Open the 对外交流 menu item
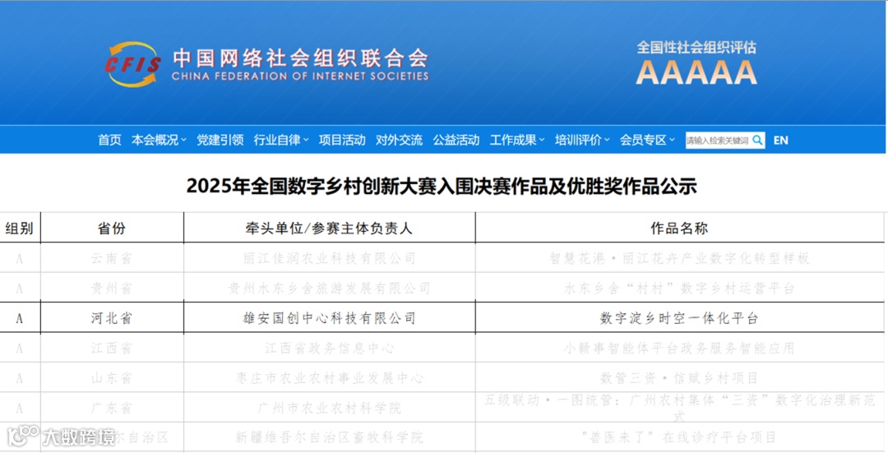 [x=400, y=140]
